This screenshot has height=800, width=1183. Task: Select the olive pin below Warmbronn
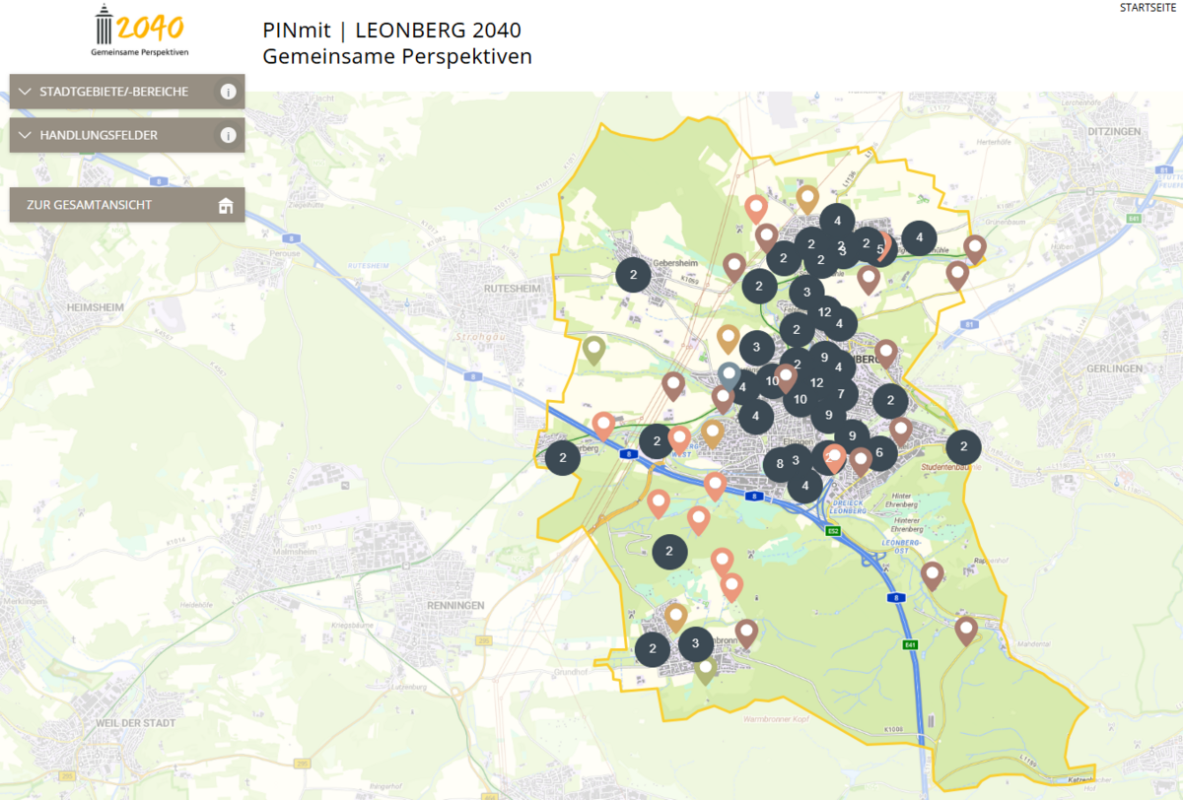(705, 669)
